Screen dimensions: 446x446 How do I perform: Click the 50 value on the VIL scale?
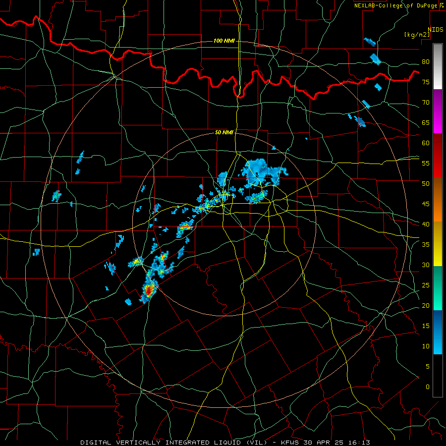[426, 184]
